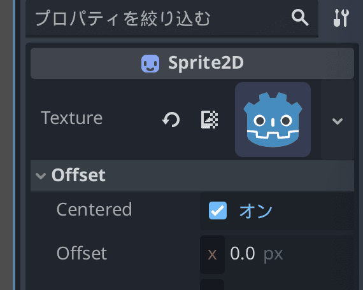Click the magnifier search icon
The image size is (363, 290).
[x=300, y=17]
